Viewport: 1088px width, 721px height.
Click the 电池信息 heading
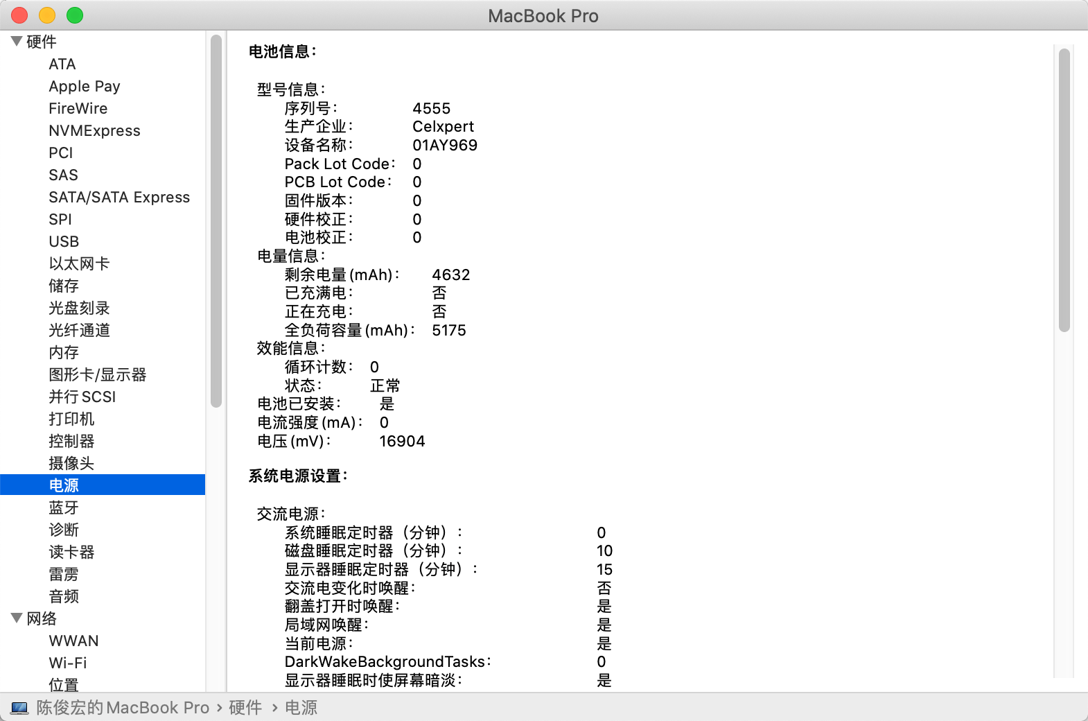(283, 51)
